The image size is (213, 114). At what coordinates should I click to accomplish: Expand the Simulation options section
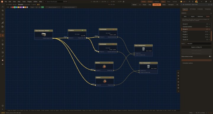click(188, 63)
